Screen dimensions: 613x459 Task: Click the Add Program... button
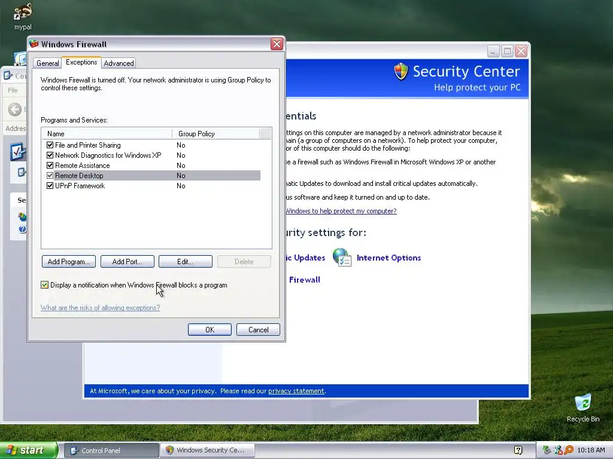(68, 262)
